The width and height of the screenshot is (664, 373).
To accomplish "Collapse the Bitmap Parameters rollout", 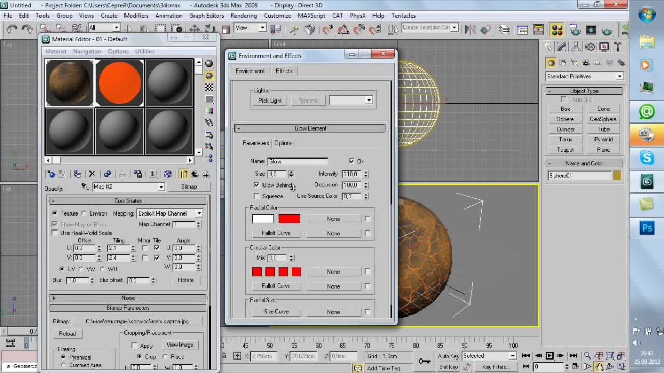I will click(x=128, y=308).
